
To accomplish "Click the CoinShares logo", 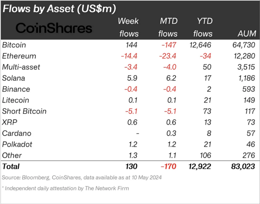I will point(54,28).
